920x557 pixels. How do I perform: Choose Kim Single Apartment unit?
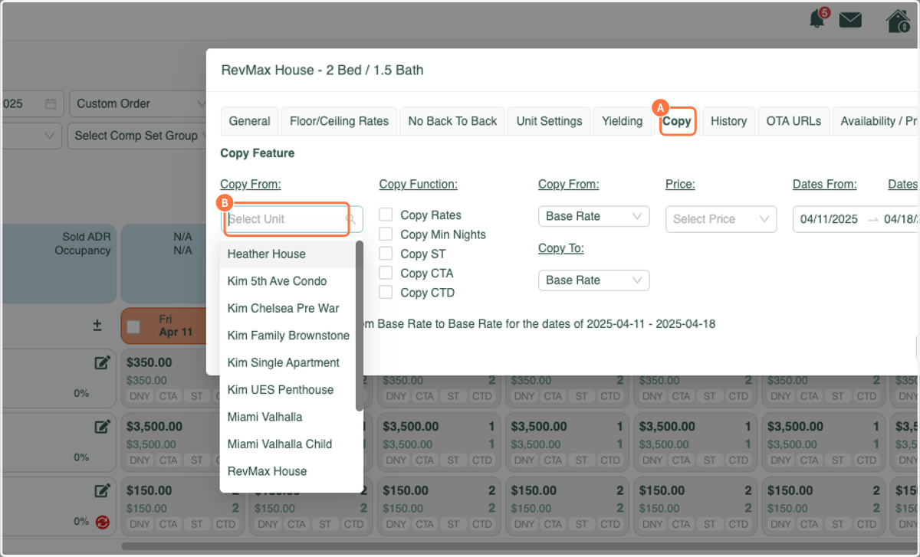tap(287, 362)
